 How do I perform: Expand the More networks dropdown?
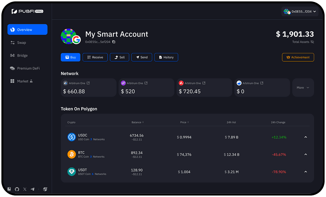pos(303,88)
